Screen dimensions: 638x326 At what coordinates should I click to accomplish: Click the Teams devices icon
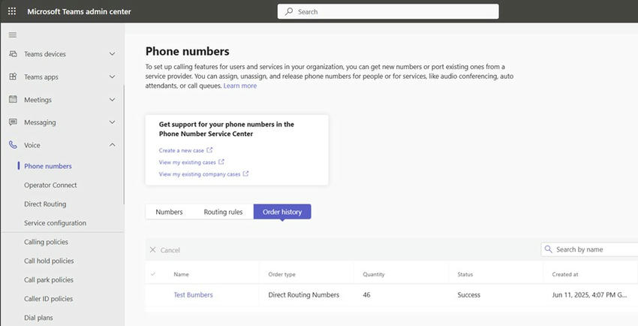(x=13, y=54)
